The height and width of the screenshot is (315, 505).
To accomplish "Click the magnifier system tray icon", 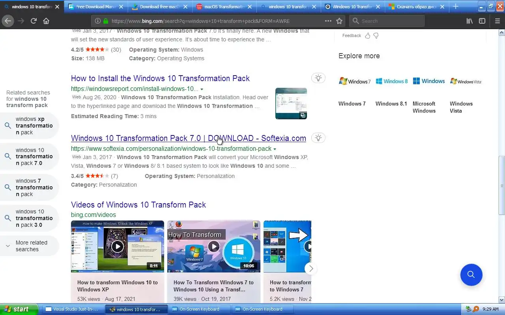I will (475, 309).
